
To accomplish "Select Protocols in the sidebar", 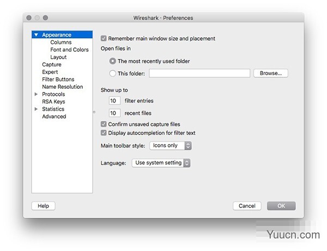I will [x=53, y=94].
